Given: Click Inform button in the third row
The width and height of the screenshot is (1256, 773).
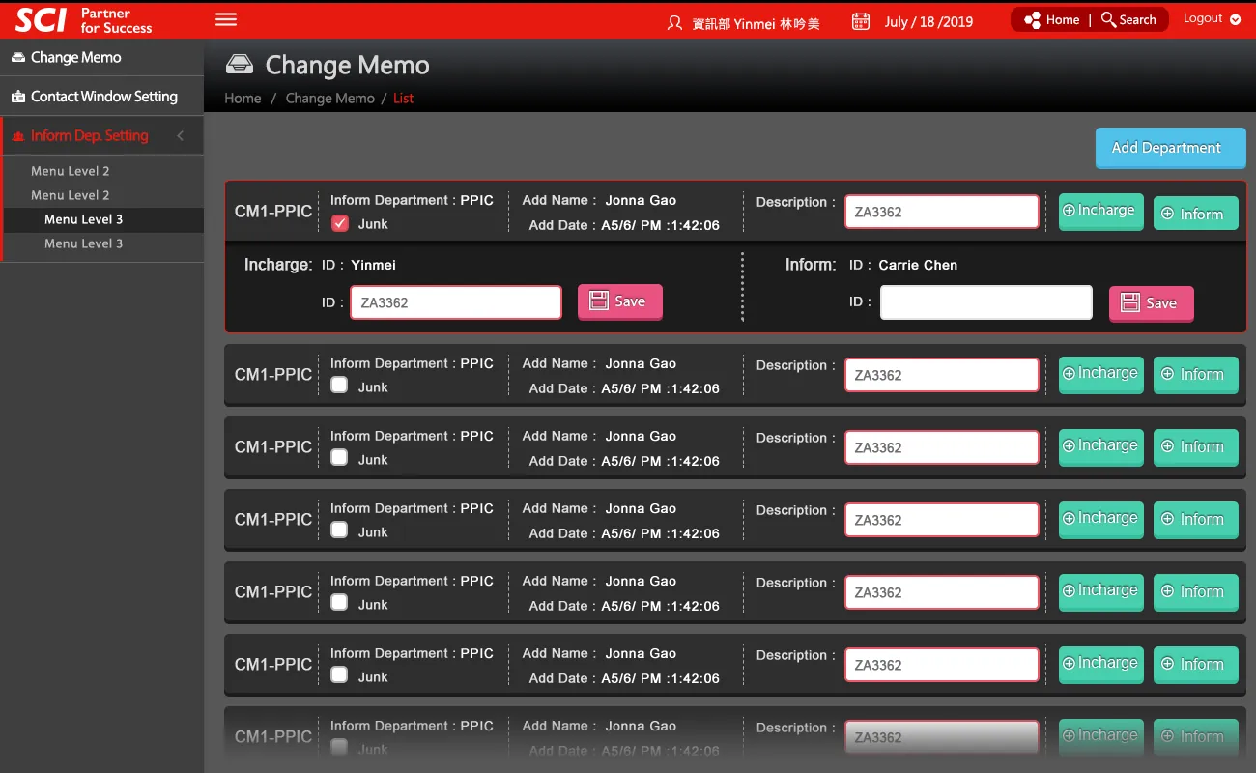Looking at the screenshot, I should [1195, 447].
